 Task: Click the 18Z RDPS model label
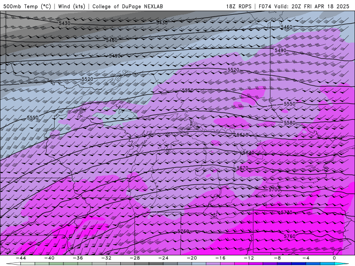pyautogui.click(x=239, y=6)
